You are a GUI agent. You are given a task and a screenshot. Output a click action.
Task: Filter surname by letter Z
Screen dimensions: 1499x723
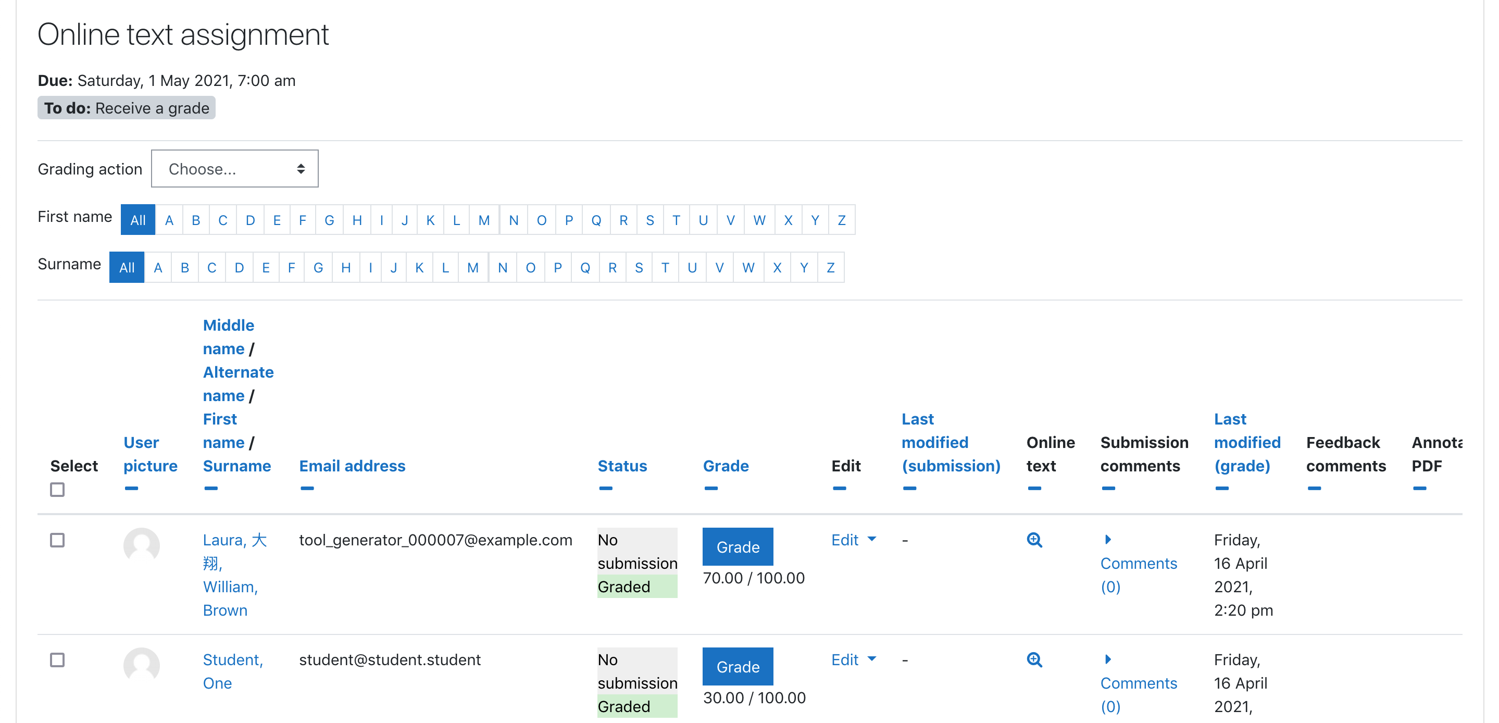[830, 268]
